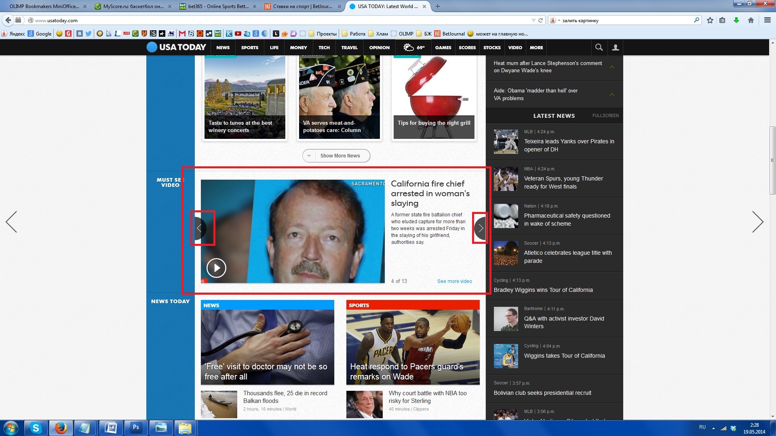Play the California fire chief video
776x436 pixels.
(216, 268)
